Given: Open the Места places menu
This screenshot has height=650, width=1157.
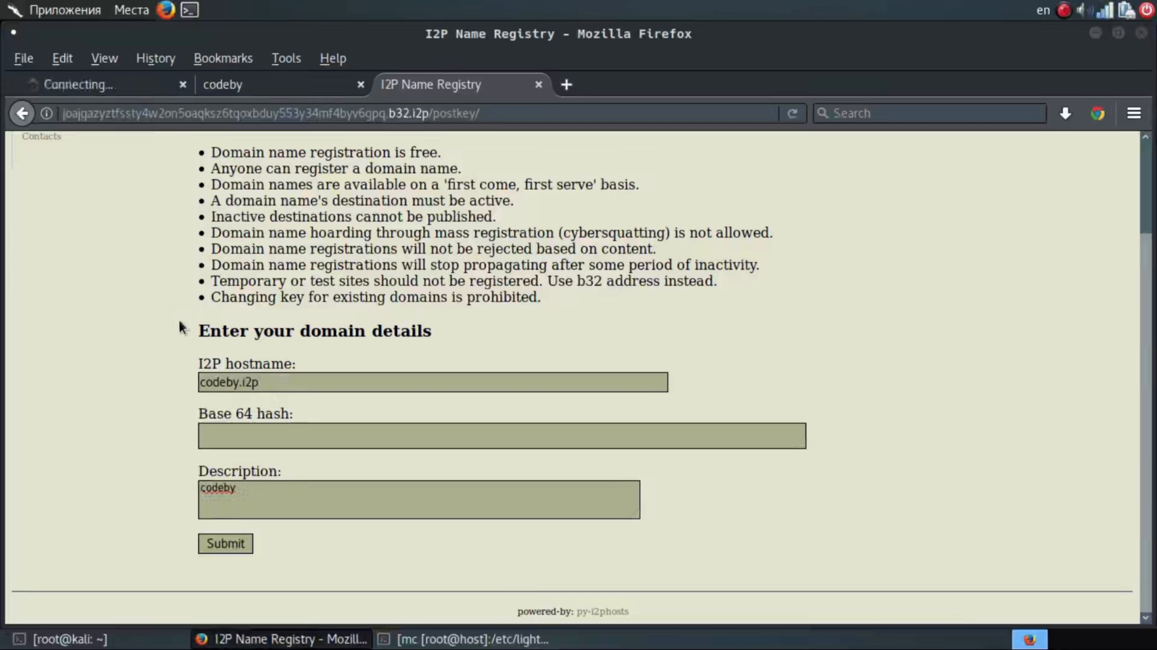Looking at the screenshot, I should pos(132,10).
